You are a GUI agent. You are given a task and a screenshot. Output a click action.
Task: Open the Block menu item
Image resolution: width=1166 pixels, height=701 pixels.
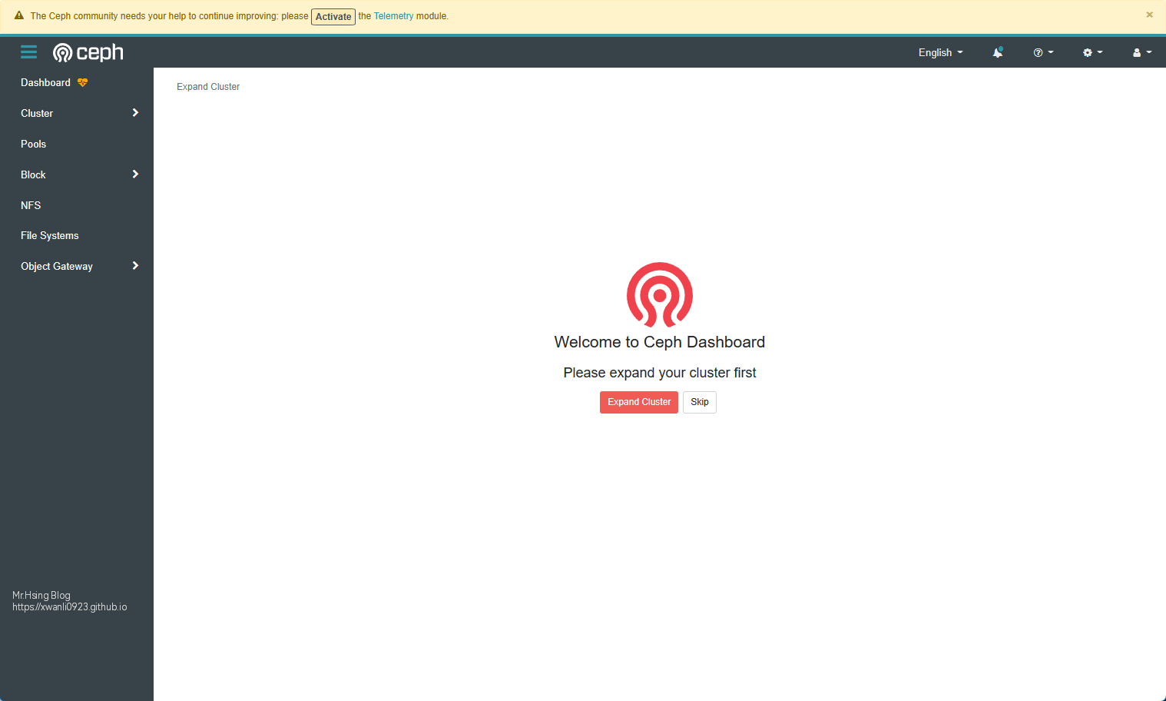(x=33, y=174)
